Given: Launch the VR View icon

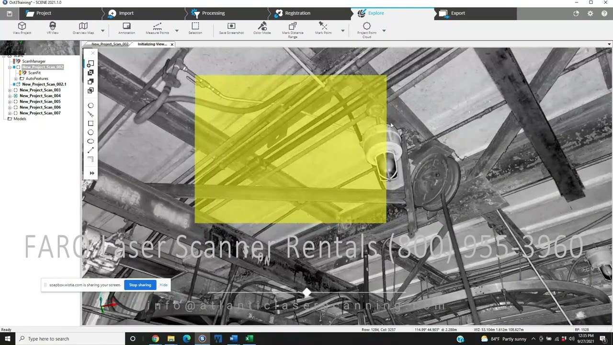Looking at the screenshot, I should (x=53, y=28).
